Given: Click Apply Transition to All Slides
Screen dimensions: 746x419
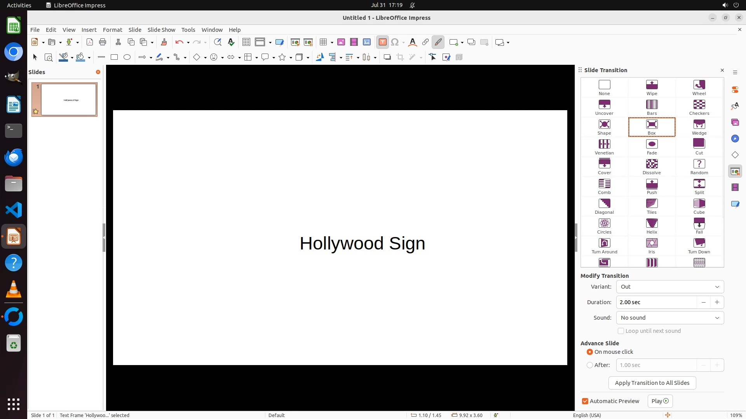Looking at the screenshot, I should tap(652, 383).
